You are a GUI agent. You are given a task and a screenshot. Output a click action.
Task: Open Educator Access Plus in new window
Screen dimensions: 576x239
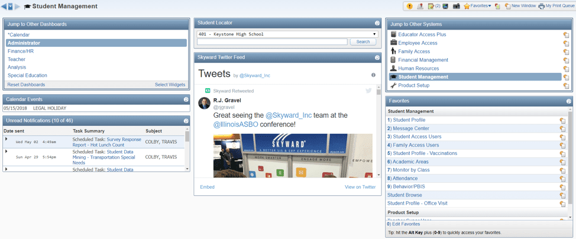pyautogui.click(x=566, y=35)
